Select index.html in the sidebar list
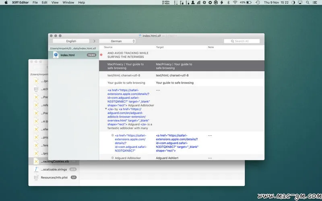The width and height of the screenshot is (322, 201). click(74, 55)
